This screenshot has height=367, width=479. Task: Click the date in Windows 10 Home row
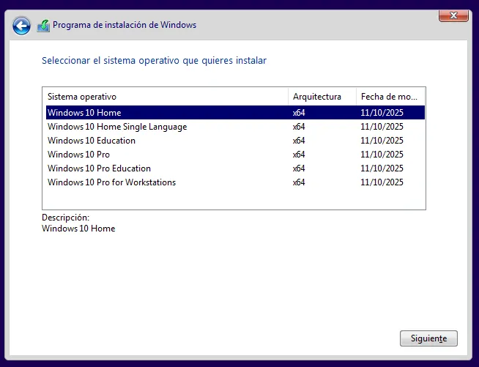(382, 113)
